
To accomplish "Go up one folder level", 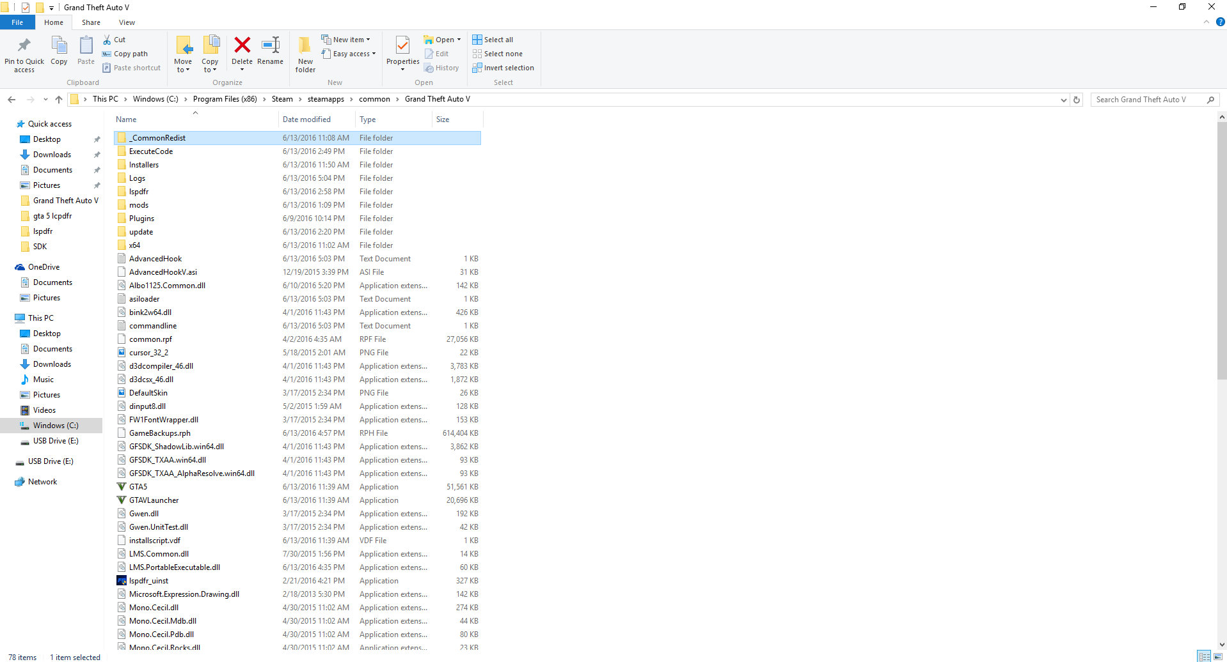I will coord(59,99).
